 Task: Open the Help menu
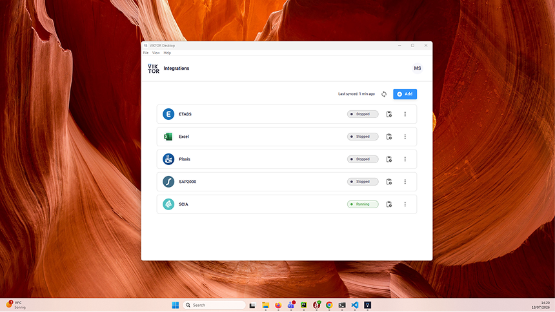pos(167,53)
